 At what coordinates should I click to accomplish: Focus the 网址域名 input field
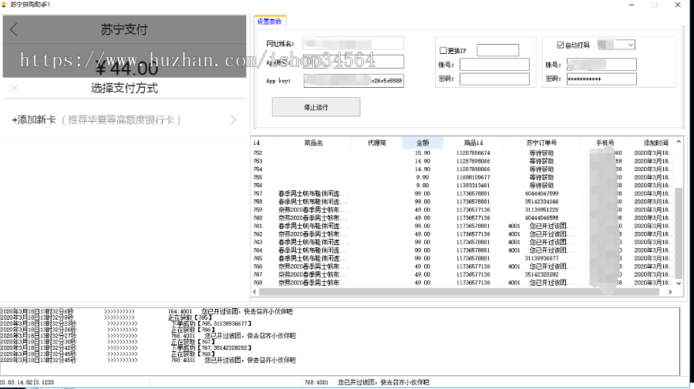point(353,43)
